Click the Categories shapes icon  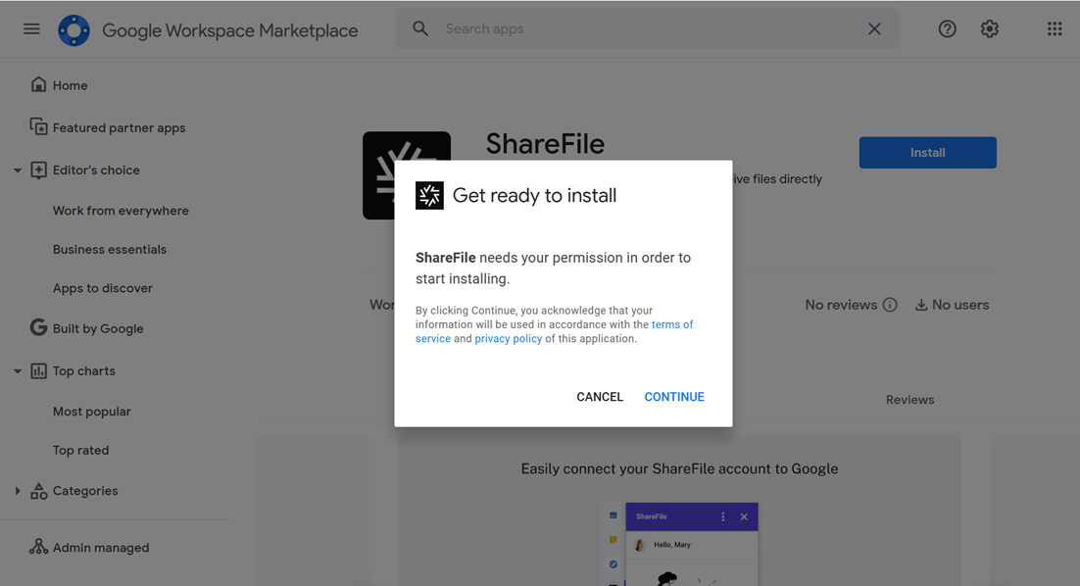tap(38, 490)
